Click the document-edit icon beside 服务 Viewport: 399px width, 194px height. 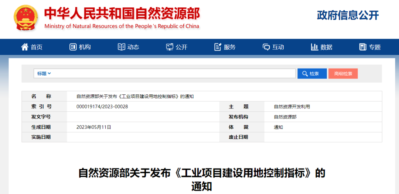click(218, 47)
